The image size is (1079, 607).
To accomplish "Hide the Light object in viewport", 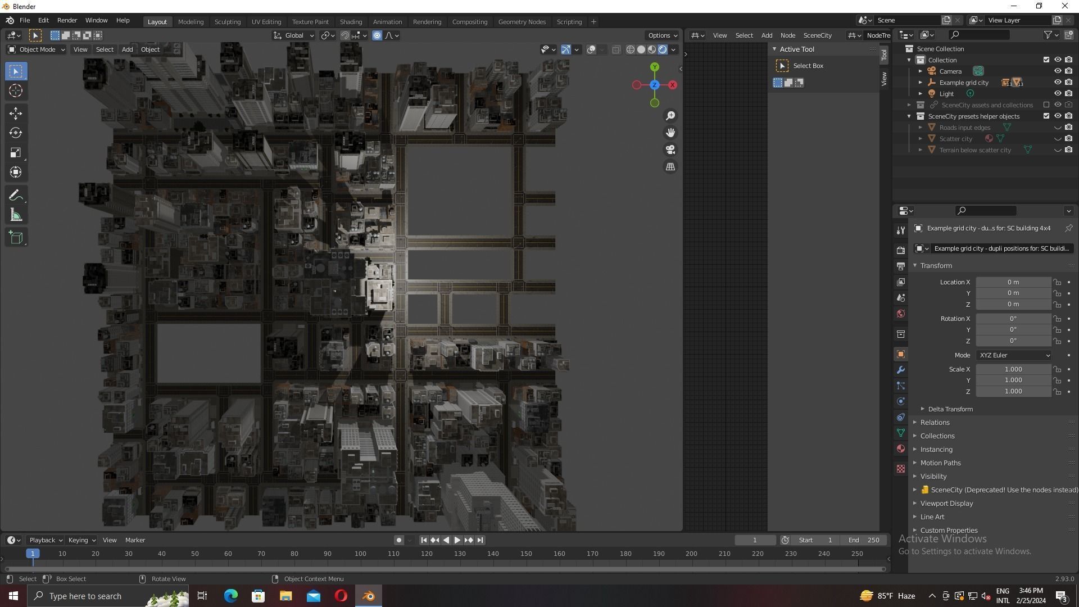I will coord(1057,94).
